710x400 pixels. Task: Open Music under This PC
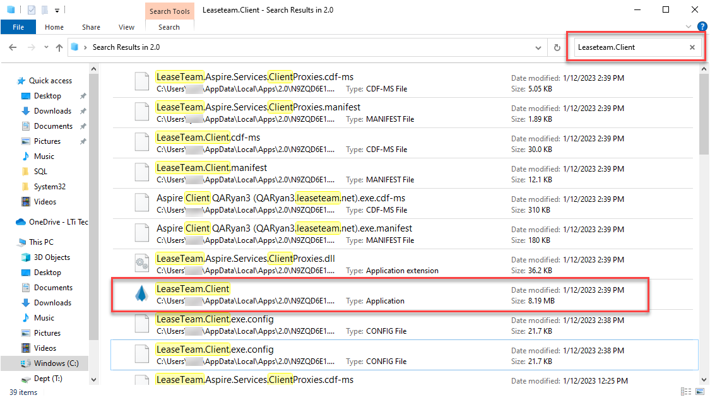[x=44, y=317]
